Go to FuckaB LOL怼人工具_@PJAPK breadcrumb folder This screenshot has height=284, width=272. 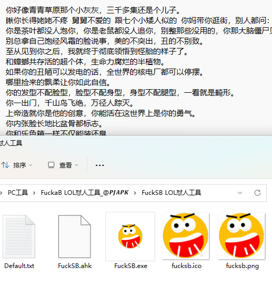pyautogui.click(x=85, y=193)
